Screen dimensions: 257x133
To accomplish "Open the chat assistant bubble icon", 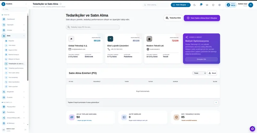I will point(253,129).
